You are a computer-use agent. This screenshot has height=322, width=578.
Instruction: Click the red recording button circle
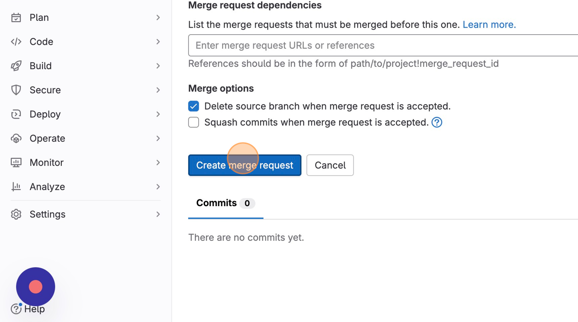(x=36, y=287)
